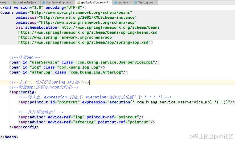Image resolution: width=235 pixels, height=141 pixels.
Task: Click the bean id="log" definition line
Action: coord(57,67)
